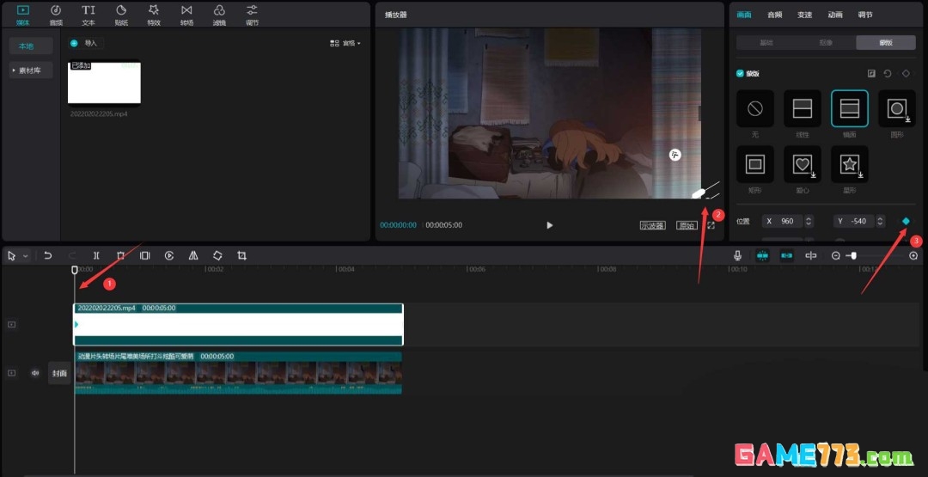Select the 无 (None) mask option
This screenshot has width=928, height=477.
755,108
